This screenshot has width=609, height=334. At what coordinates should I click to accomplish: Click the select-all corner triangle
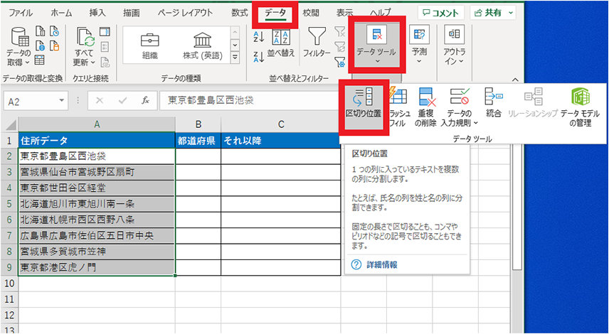pos(11,125)
